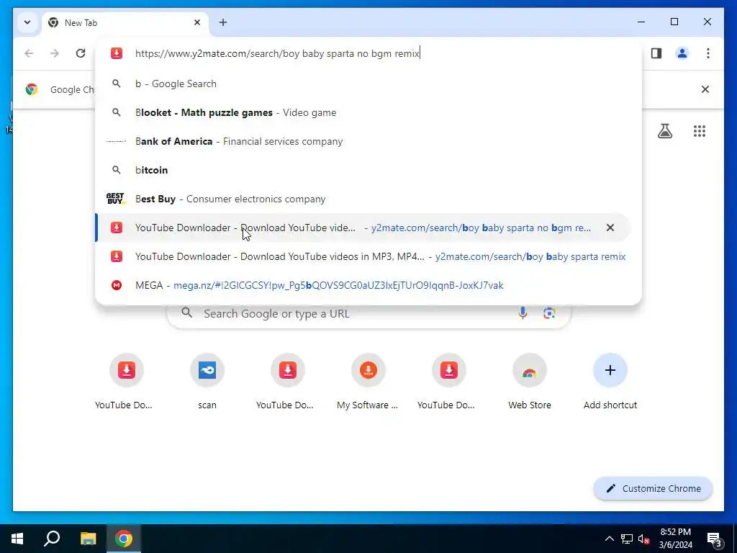Viewport: 737px width, 553px height.
Task: Open a new tab with plus button
Action: 223,22
